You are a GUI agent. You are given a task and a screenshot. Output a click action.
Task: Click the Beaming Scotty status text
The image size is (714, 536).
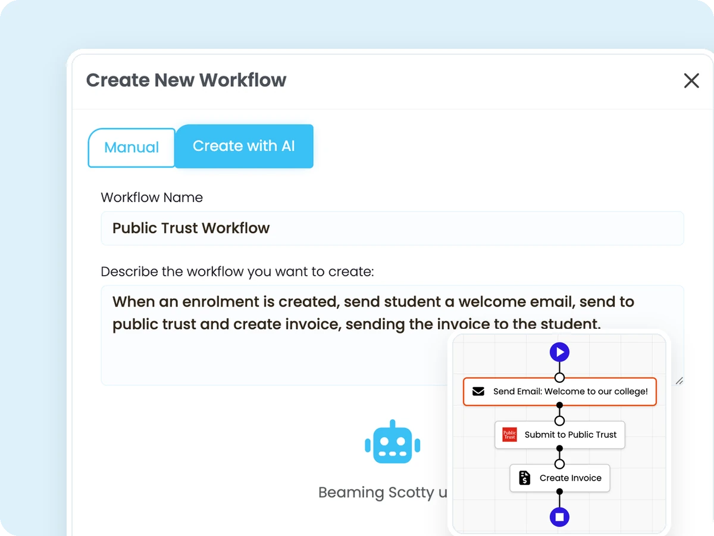[383, 493]
